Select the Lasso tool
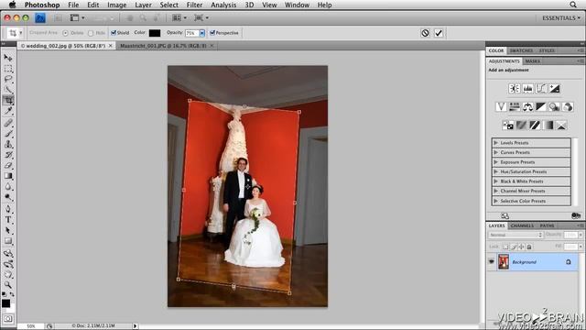 coord(8,80)
